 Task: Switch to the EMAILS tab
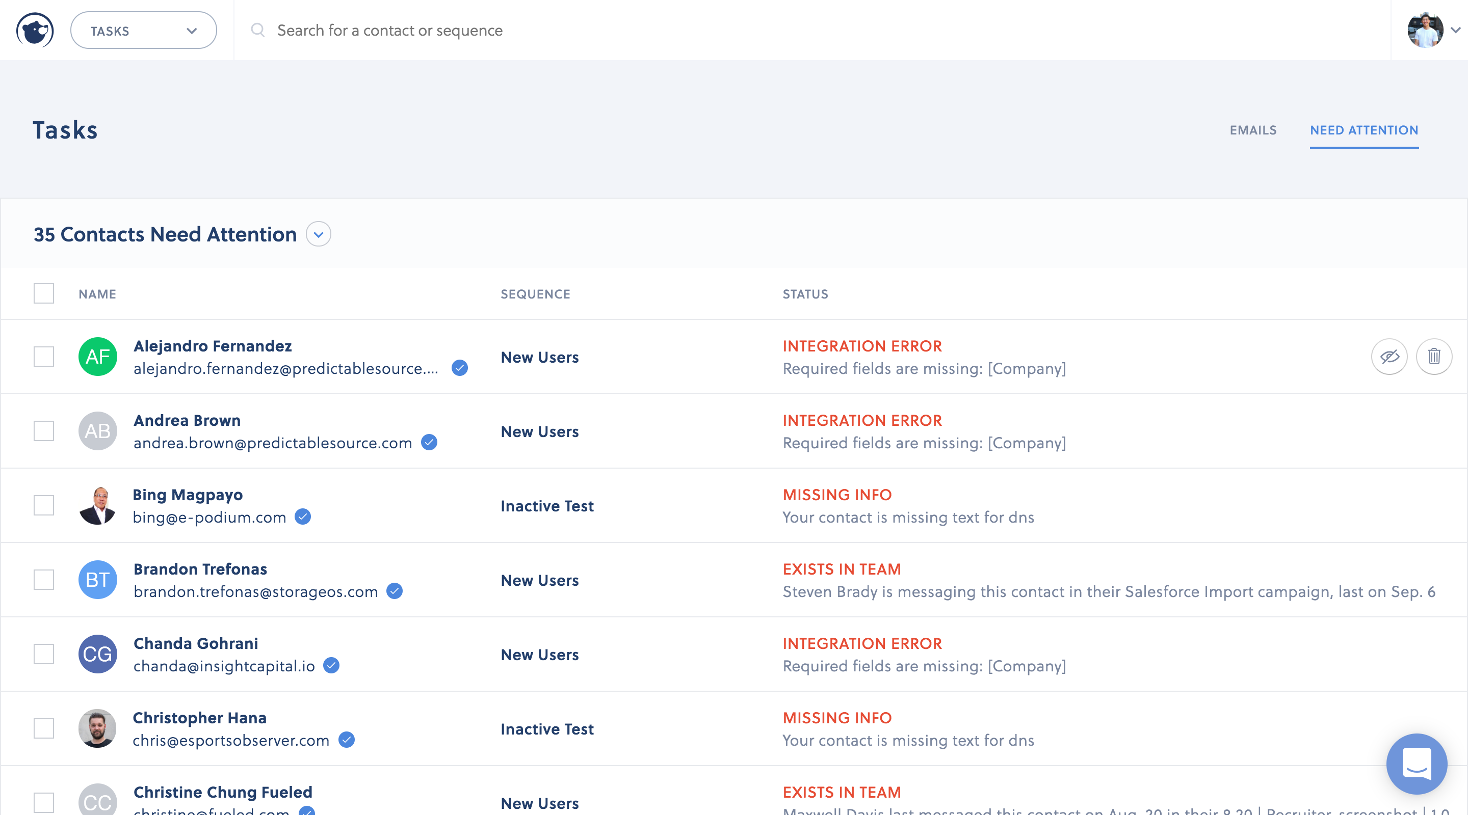pos(1252,130)
